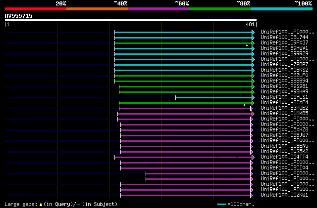Screen dimensions: 317x208
Task: Follow the UniRef100_Q8CI04 link
Action: [284, 168]
